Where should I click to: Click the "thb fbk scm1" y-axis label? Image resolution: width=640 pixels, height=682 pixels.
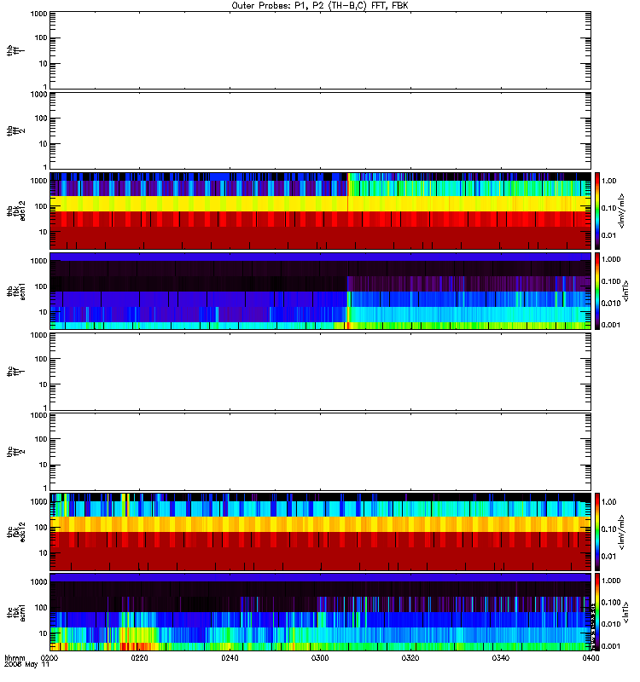tap(16, 291)
